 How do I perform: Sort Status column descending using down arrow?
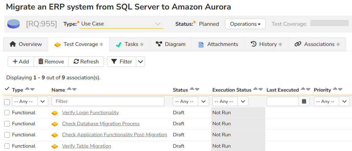(197, 89)
